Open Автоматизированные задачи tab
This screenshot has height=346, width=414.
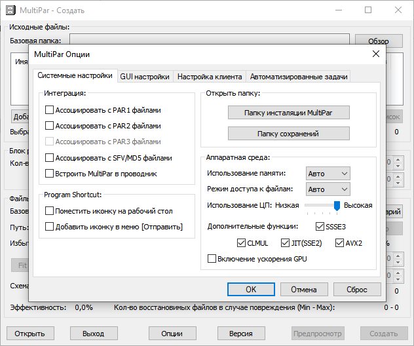click(x=298, y=77)
